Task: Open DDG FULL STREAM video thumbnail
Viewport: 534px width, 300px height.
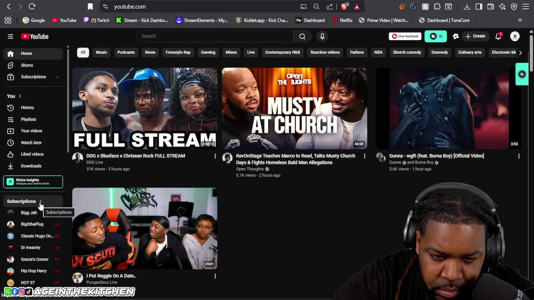Action: (145, 108)
